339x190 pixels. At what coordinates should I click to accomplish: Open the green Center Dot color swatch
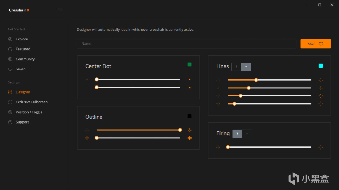(x=190, y=65)
